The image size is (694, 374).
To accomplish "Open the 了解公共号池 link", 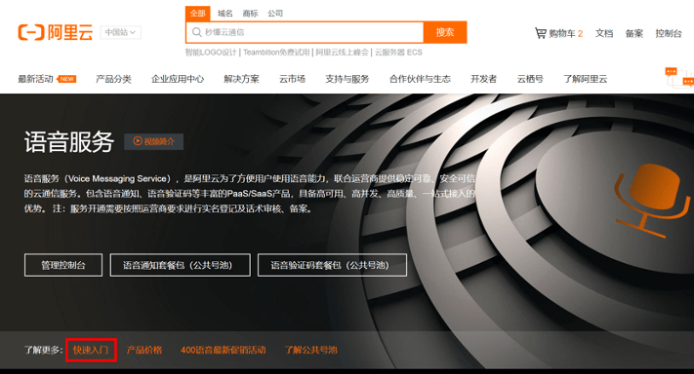I will click(x=310, y=350).
